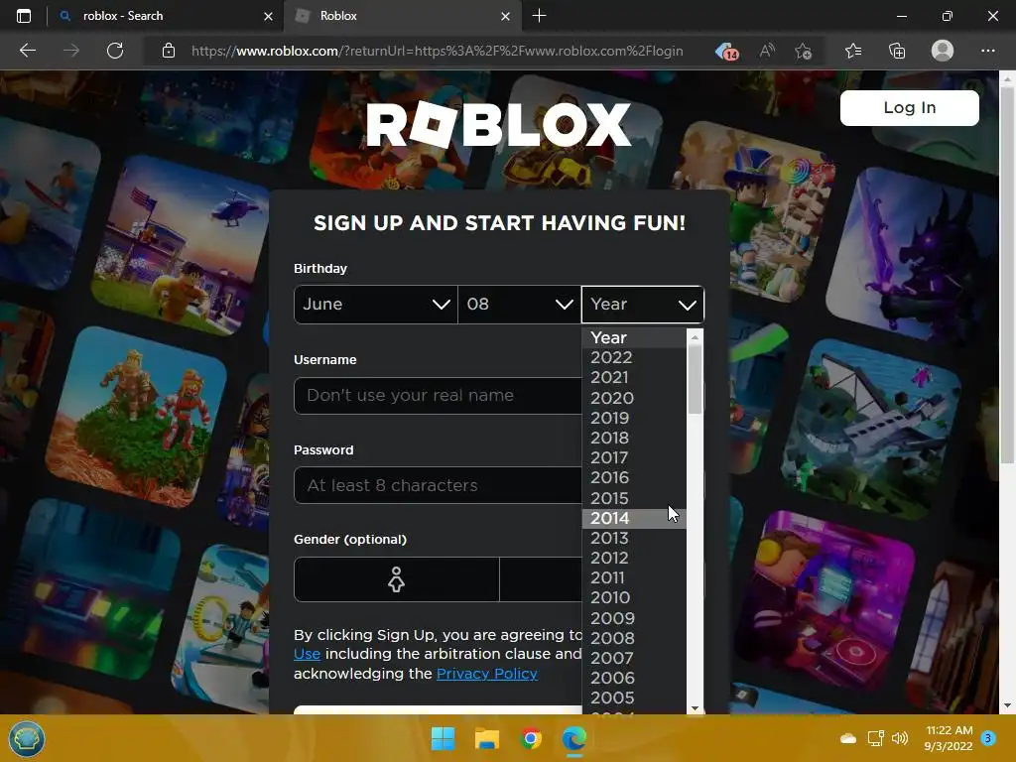Image resolution: width=1016 pixels, height=762 pixels.
Task: Open the Privacy Policy link
Action: click(486, 674)
